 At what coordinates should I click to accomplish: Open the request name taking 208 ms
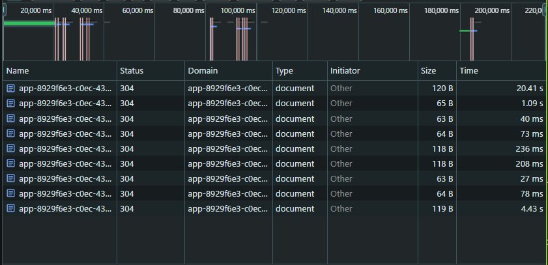(x=65, y=163)
